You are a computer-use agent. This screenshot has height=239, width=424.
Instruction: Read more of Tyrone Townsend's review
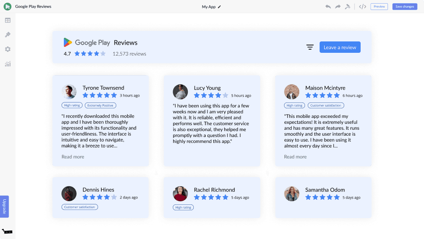[73, 157]
